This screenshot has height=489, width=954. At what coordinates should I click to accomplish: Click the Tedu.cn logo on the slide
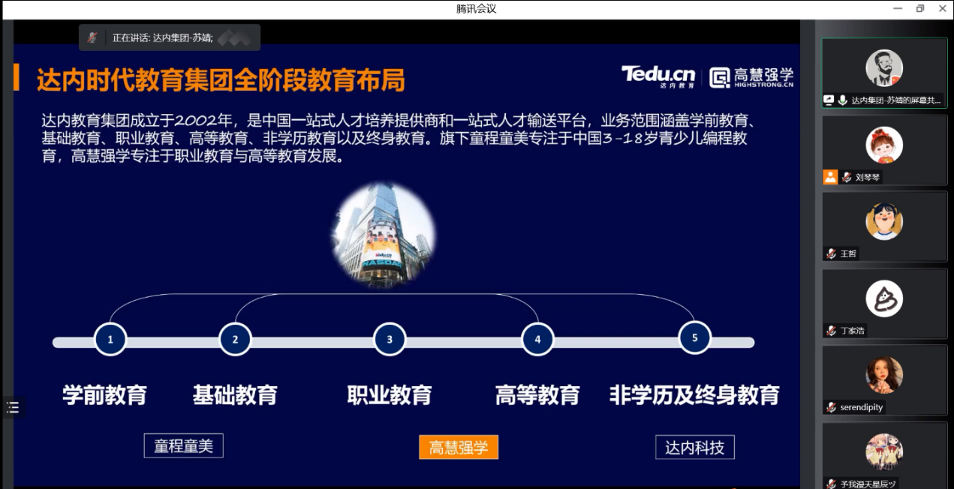pos(658,76)
